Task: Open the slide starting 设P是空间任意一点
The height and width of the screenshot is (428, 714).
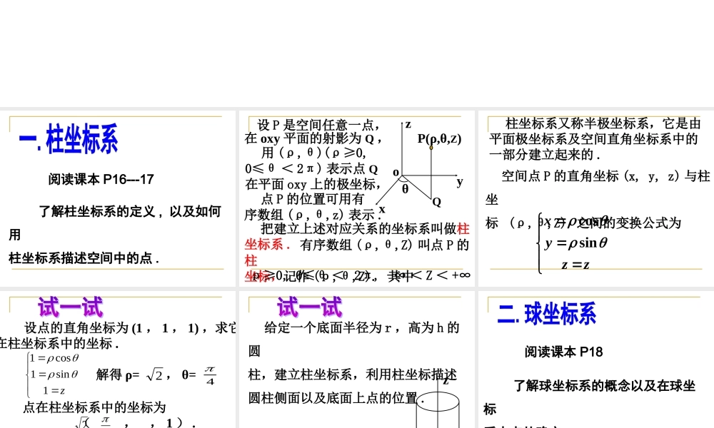Action: pos(357,198)
